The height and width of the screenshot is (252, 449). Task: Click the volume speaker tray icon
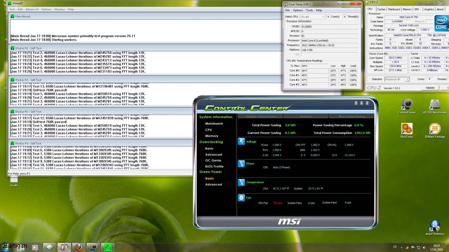[x=424, y=248]
